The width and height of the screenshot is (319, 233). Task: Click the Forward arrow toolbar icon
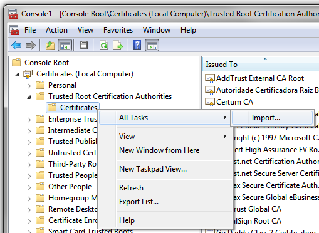click(x=31, y=45)
